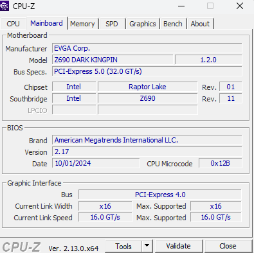This screenshot has height=253, width=254.
Task: Click the Southbridge Z690 value
Action: point(147,98)
